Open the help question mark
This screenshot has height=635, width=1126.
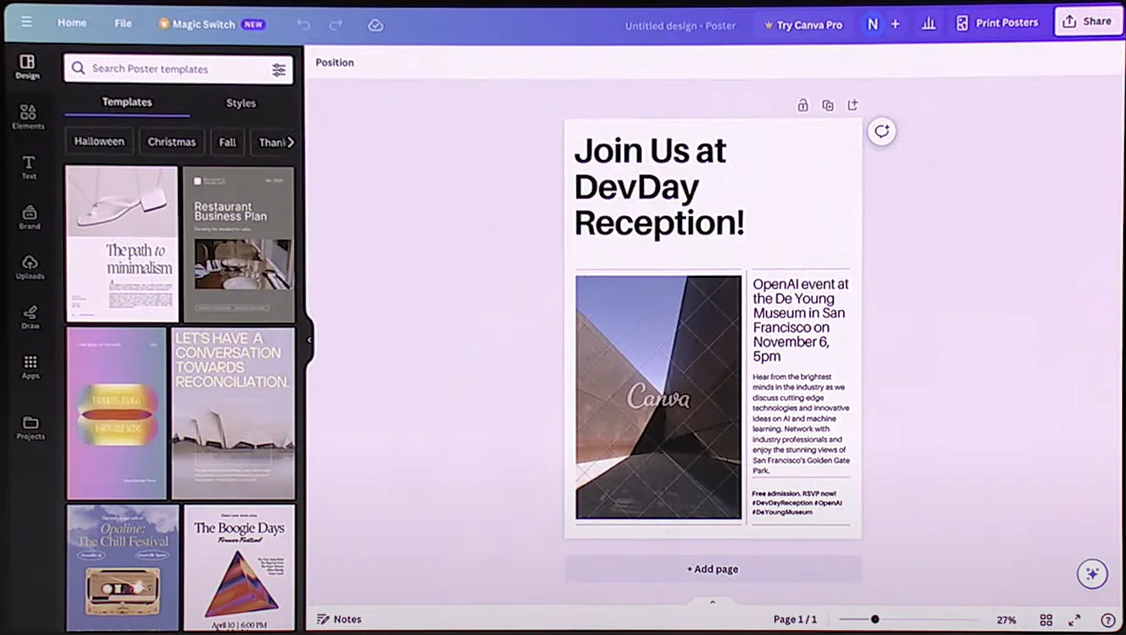point(1108,620)
